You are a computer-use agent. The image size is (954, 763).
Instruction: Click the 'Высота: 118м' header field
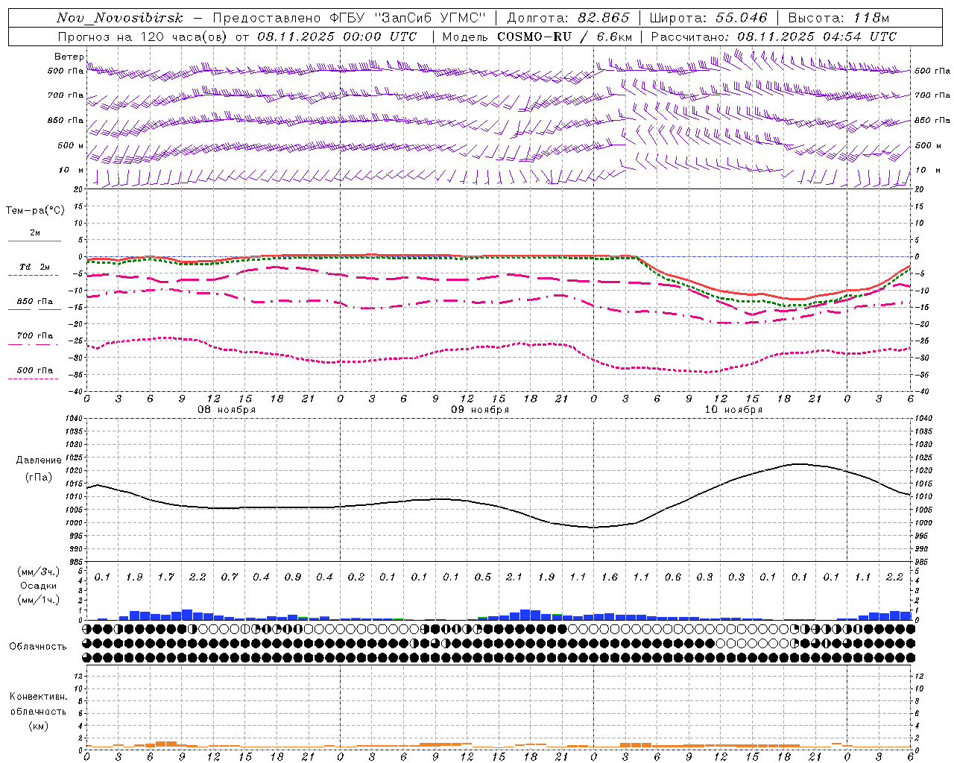pos(838,18)
